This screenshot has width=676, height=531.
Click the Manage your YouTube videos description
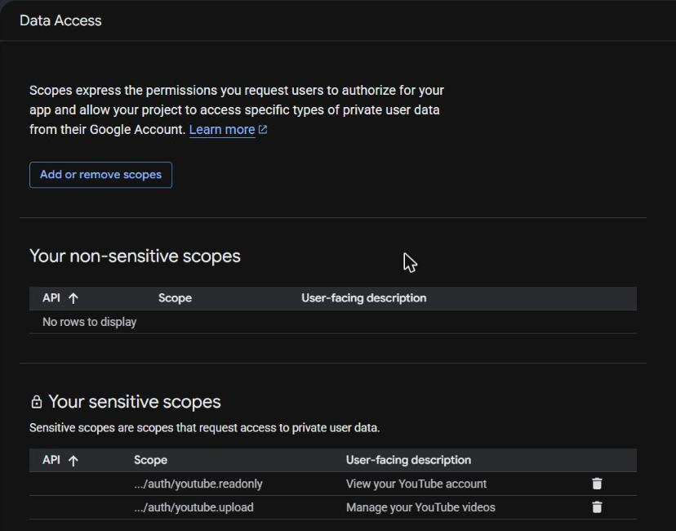click(420, 507)
